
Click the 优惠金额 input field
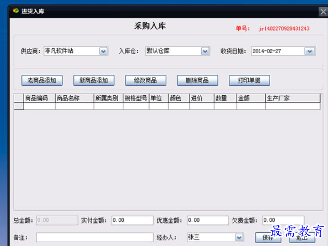coord(208,220)
